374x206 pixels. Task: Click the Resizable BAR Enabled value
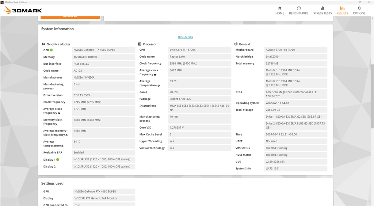click(x=103, y=153)
